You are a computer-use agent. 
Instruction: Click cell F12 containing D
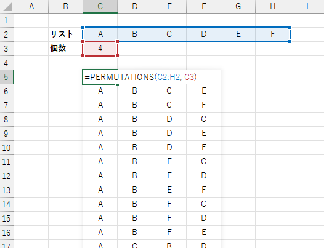coord(204,176)
